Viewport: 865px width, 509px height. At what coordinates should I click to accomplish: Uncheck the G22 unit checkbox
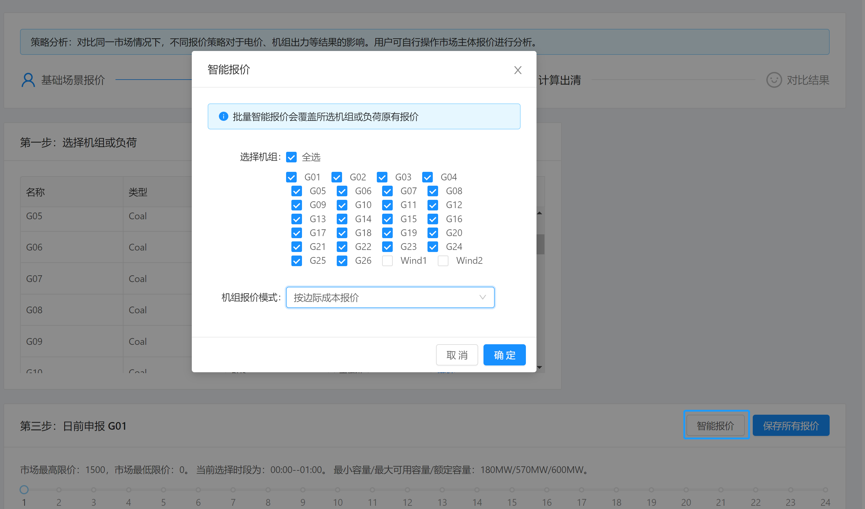pos(342,247)
